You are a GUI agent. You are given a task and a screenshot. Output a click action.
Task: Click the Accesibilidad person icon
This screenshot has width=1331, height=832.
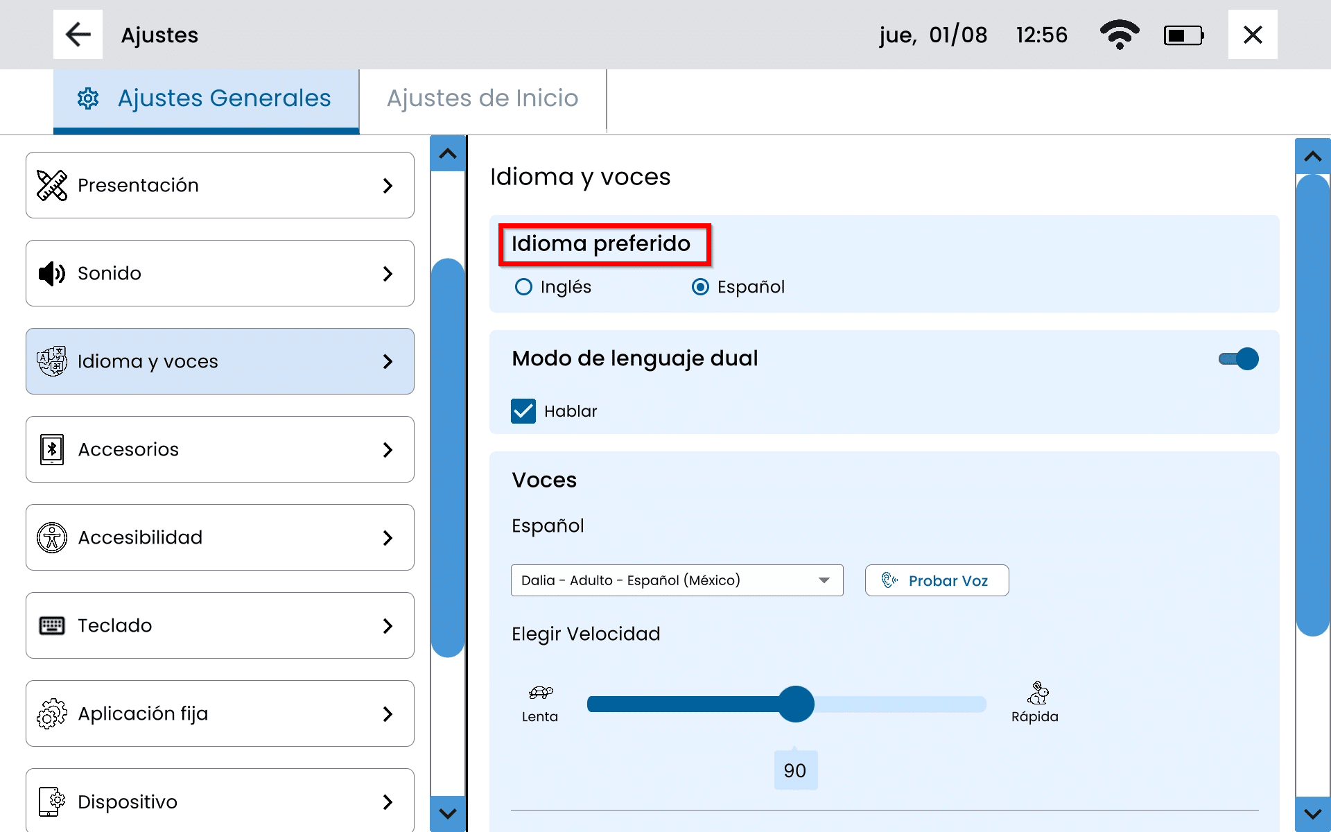pyautogui.click(x=52, y=537)
